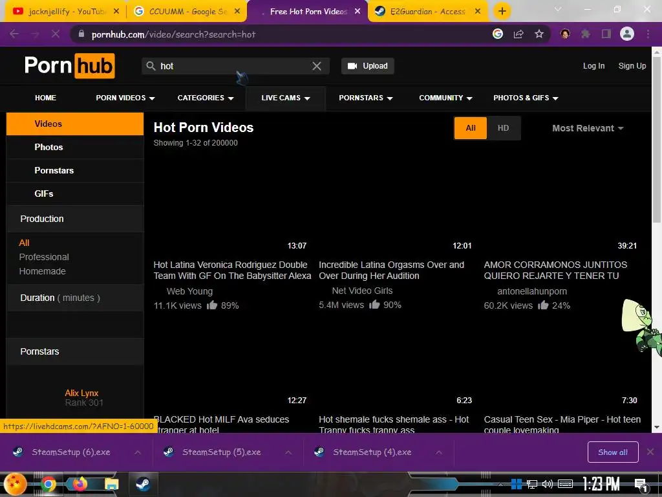Screen dimensions: 662x497
Task: Expand the LIVE CAMS nav dropdown
Action: click(285, 98)
